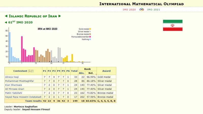Open the IMO 2021 link
Viewport: 203px width, 114px height.
154,9
